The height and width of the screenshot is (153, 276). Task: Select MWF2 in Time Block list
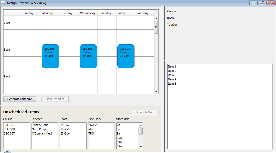click(x=92, y=125)
